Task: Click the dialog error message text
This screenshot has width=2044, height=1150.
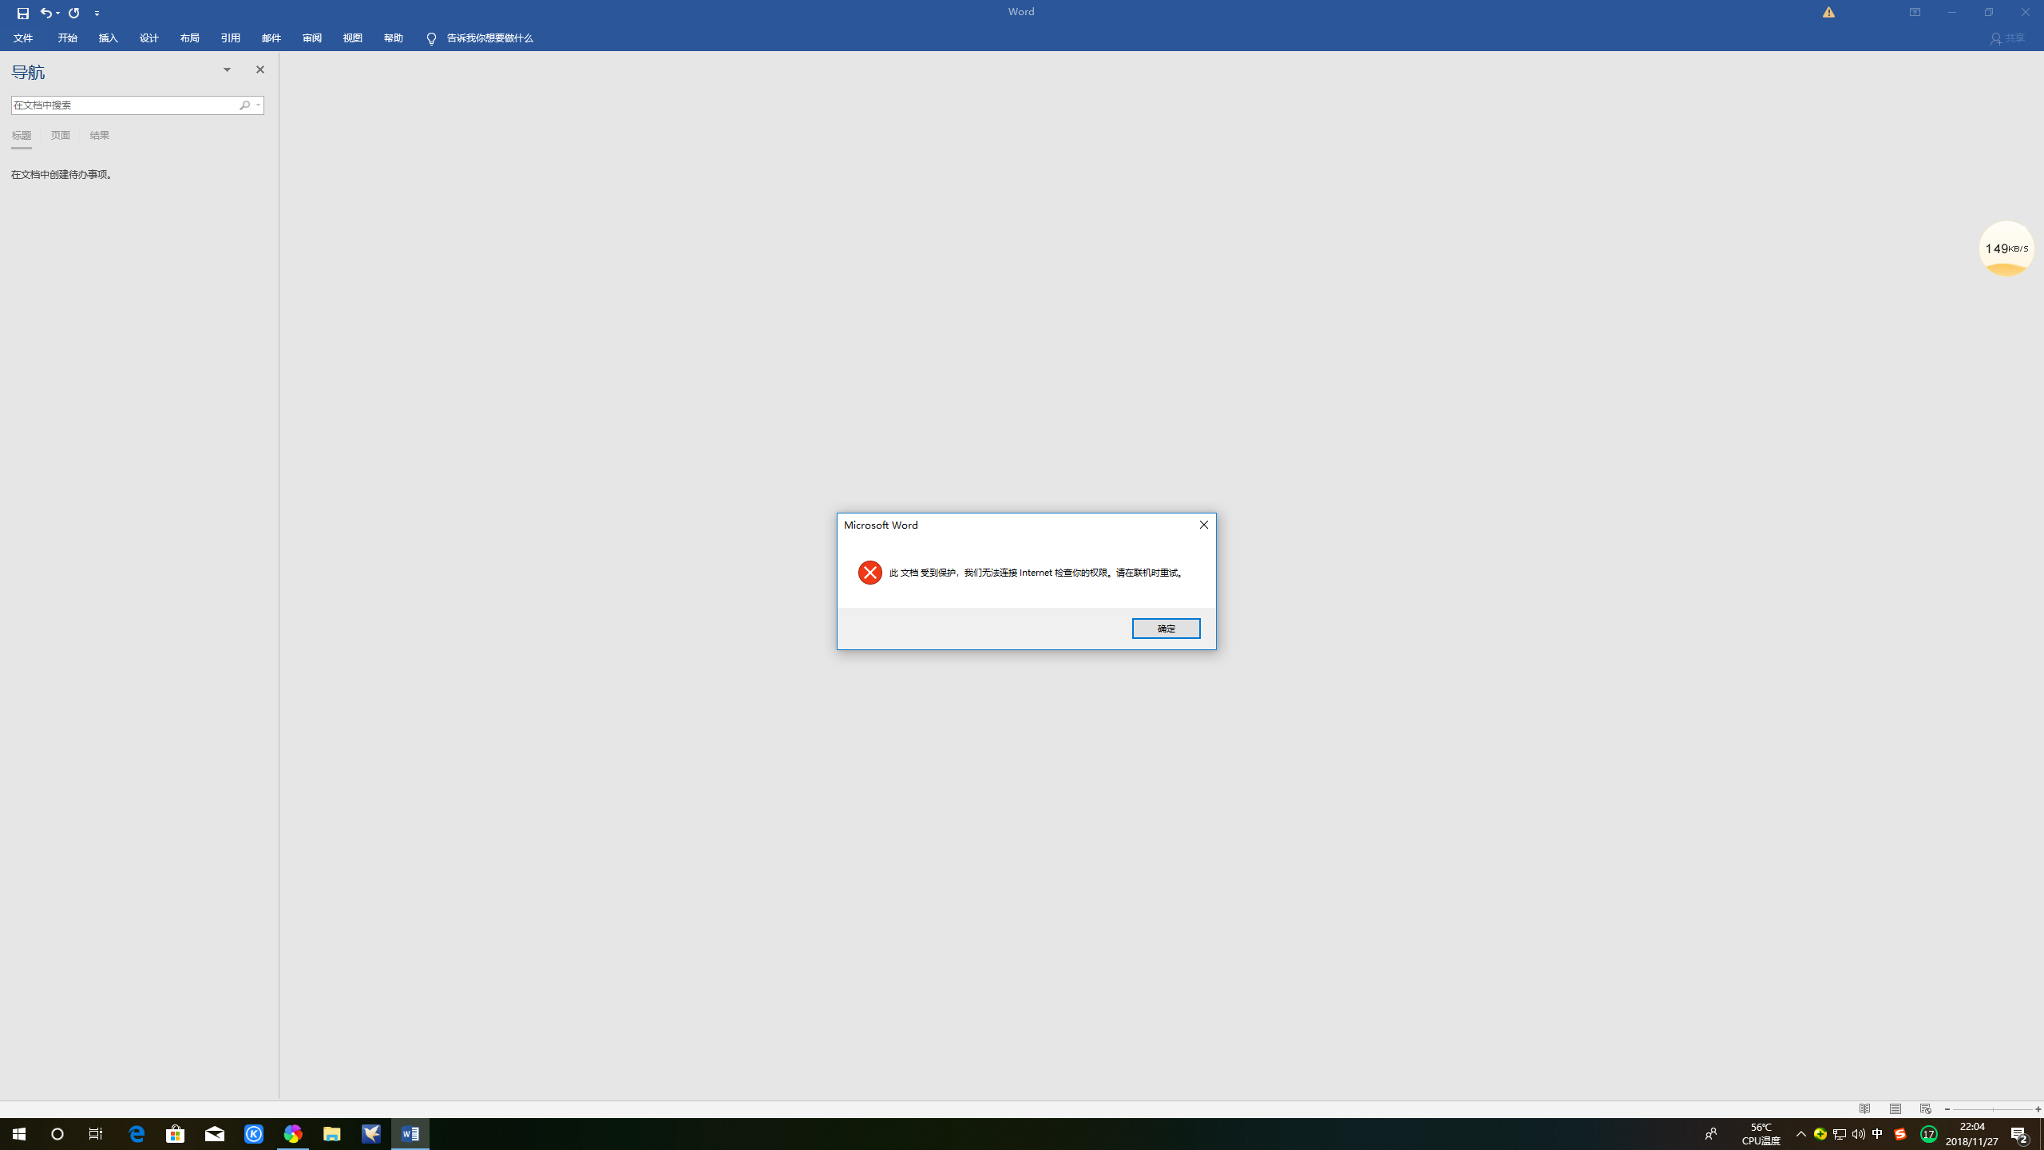Action: click(x=1037, y=573)
